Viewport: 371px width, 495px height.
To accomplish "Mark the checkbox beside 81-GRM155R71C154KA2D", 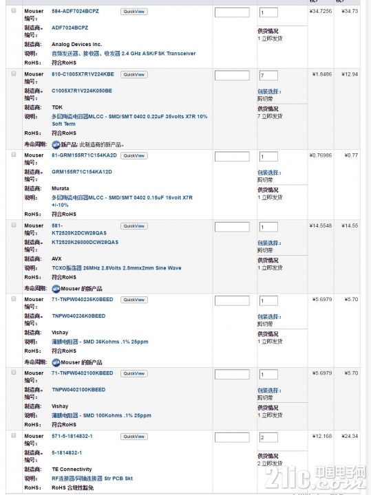I will pyautogui.click(x=14, y=155).
